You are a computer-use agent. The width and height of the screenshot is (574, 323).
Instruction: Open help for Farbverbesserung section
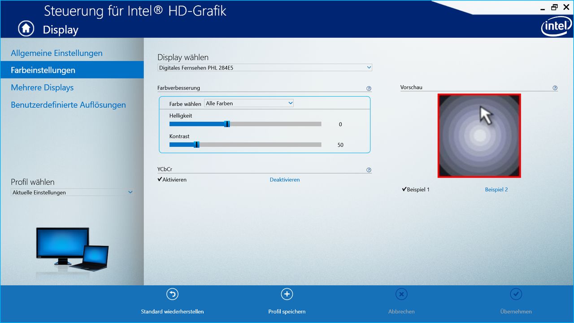point(369,88)
